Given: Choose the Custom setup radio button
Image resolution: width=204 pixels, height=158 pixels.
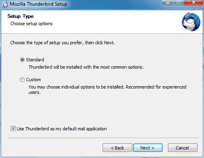Looking at the screenshot, I should coord(22,80).
